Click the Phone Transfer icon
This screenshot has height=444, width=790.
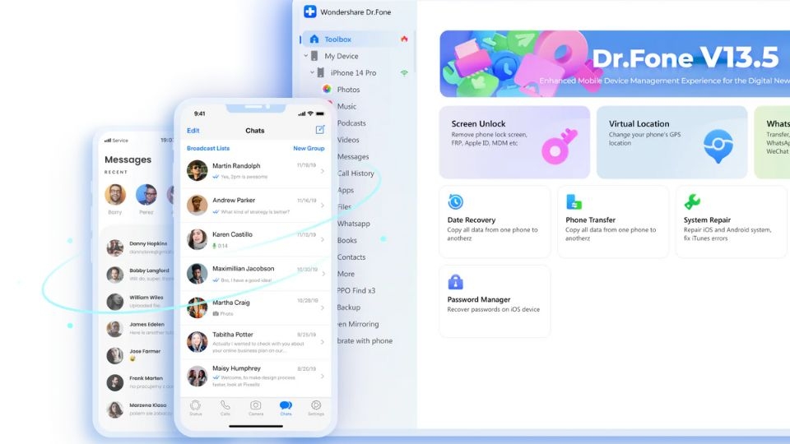point(574,202)
